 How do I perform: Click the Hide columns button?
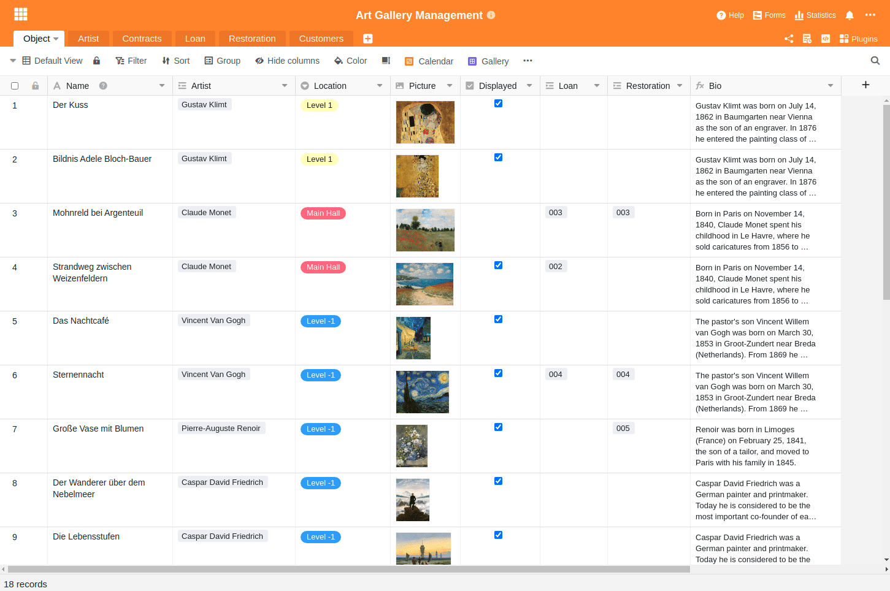[x=287, y=61]
